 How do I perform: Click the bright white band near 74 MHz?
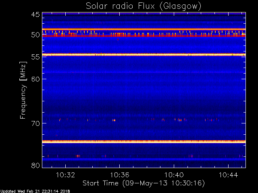[143, 141]
